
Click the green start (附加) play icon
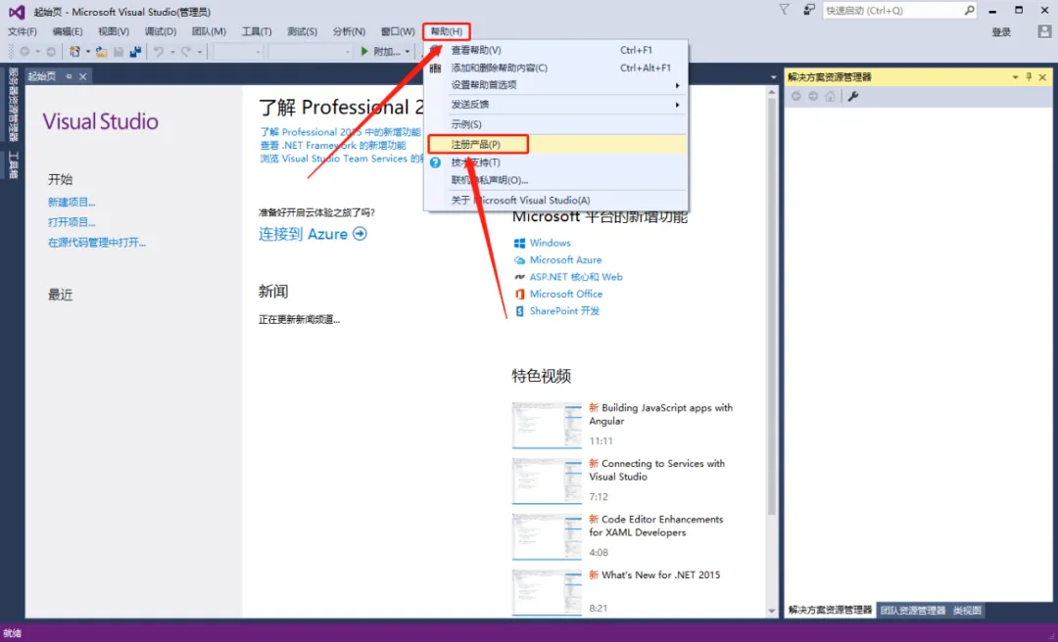coord(364,51)
